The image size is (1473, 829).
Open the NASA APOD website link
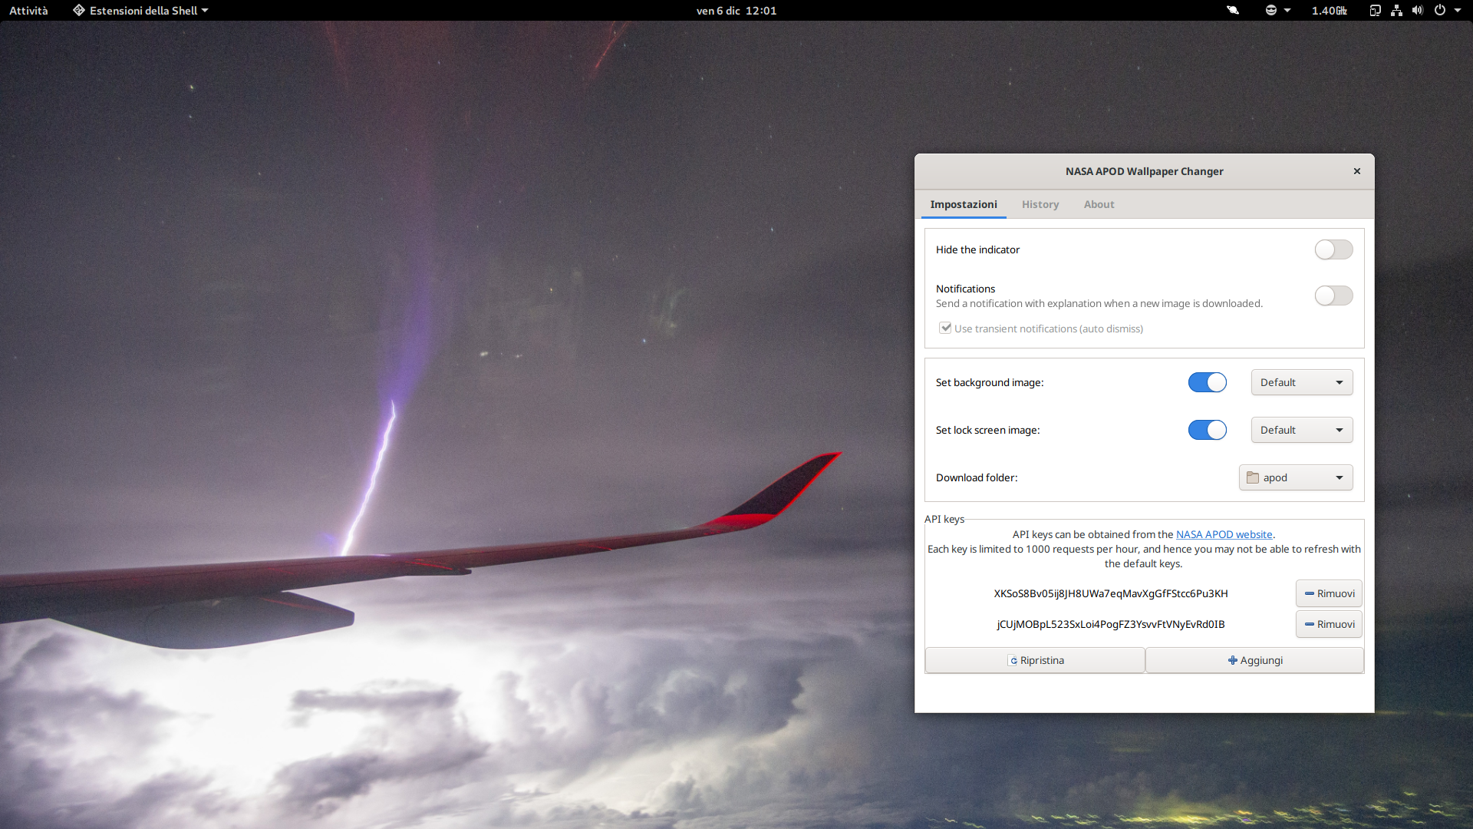click(1224, 534)
